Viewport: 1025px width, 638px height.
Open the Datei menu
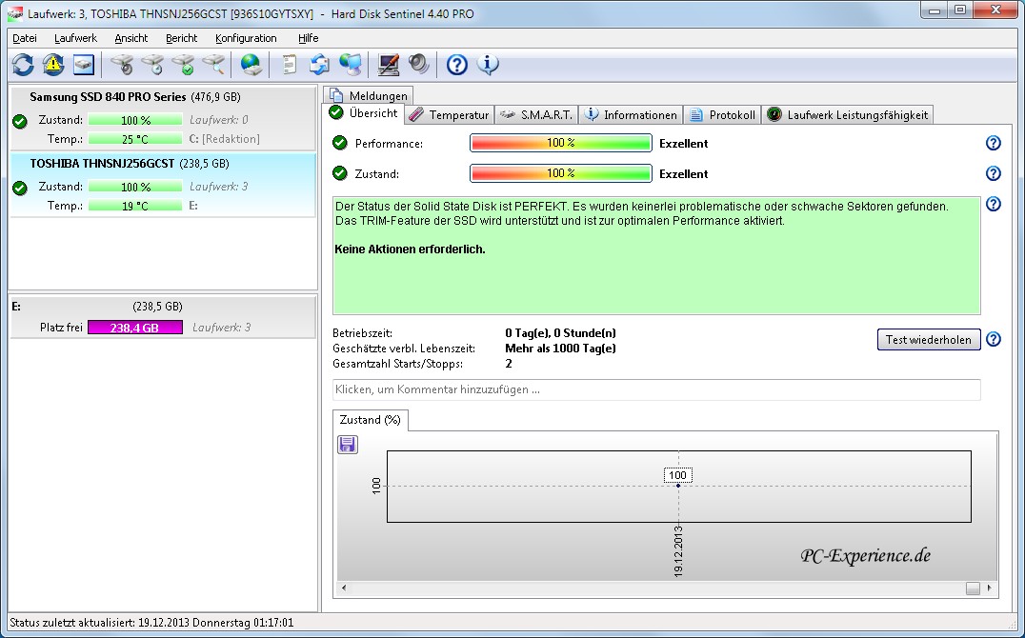pyautogui.click(x=25, y=38)
